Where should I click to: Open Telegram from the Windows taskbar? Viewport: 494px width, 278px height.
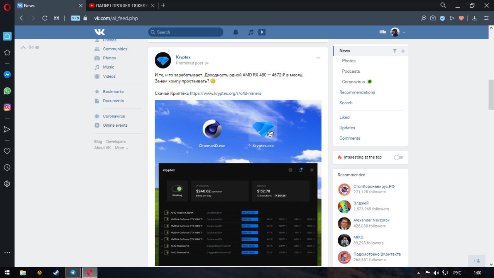[73, 273]
